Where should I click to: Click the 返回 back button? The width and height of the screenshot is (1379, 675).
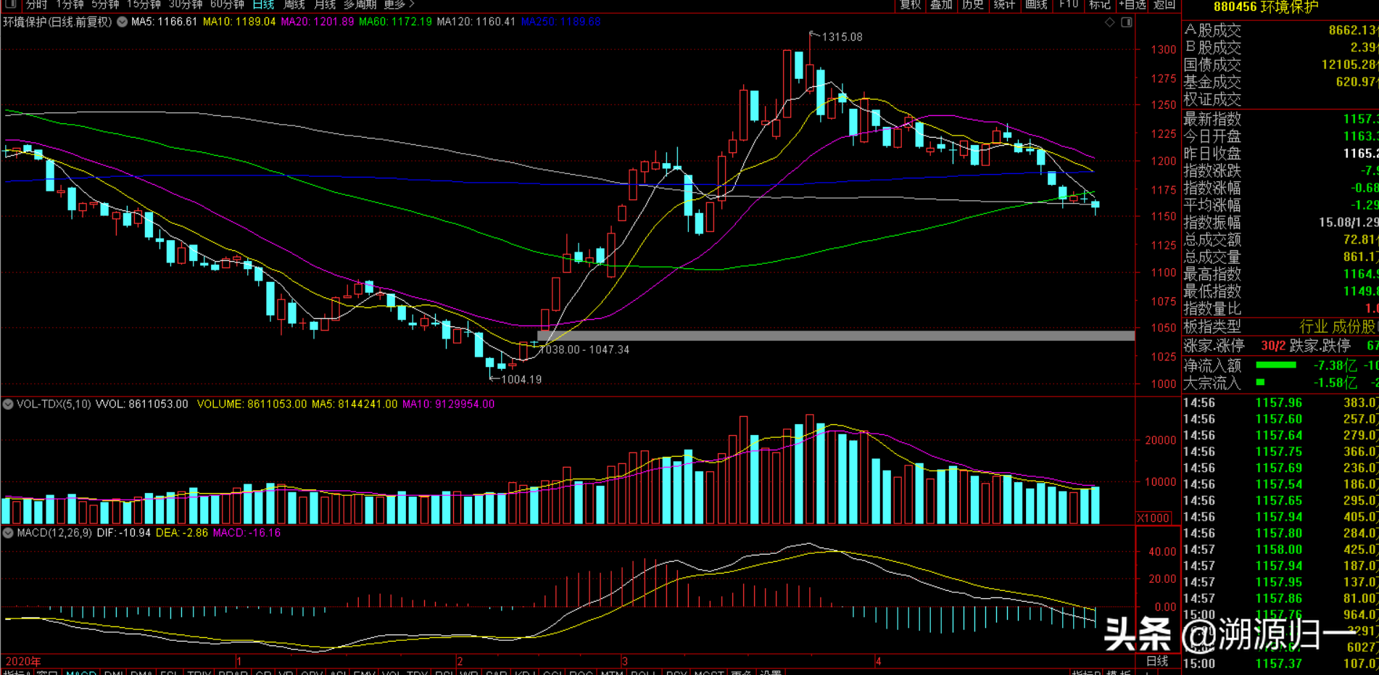point(1164,4)
